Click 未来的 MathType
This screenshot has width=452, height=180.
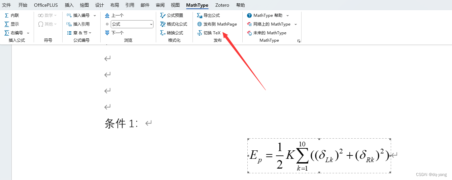coord(267,33)
